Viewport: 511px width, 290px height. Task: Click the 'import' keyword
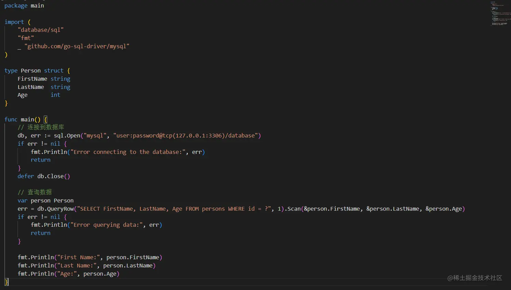(14, 22)
